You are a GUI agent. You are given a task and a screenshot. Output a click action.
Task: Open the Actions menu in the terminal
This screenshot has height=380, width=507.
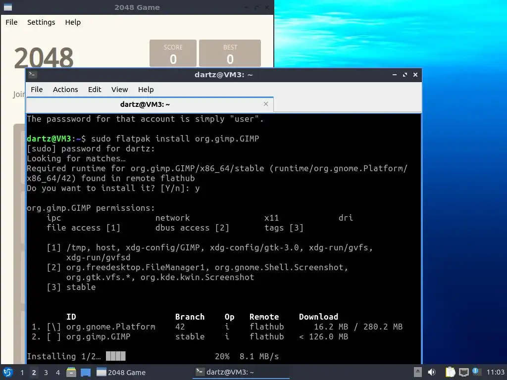pos(65,90)
